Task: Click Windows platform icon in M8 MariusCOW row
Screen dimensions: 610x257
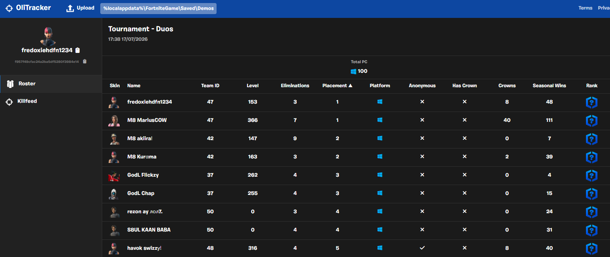Action: pyautogui.click(x=380, y=120)
